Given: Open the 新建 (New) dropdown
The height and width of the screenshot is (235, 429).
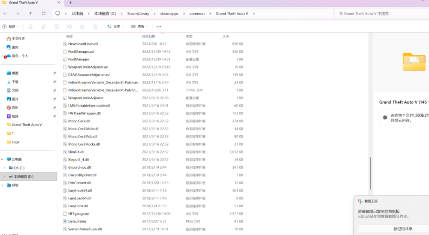Looking at the screenshot, I should pos(12,27).
